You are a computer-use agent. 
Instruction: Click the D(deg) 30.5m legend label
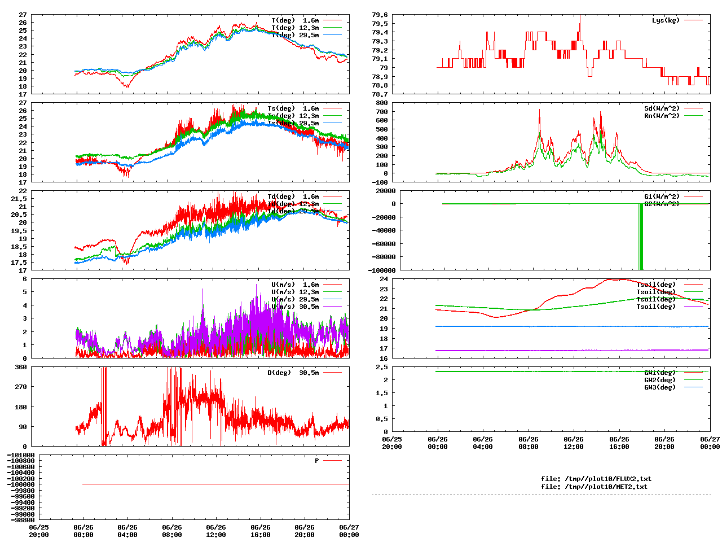[x=293, y=373]
